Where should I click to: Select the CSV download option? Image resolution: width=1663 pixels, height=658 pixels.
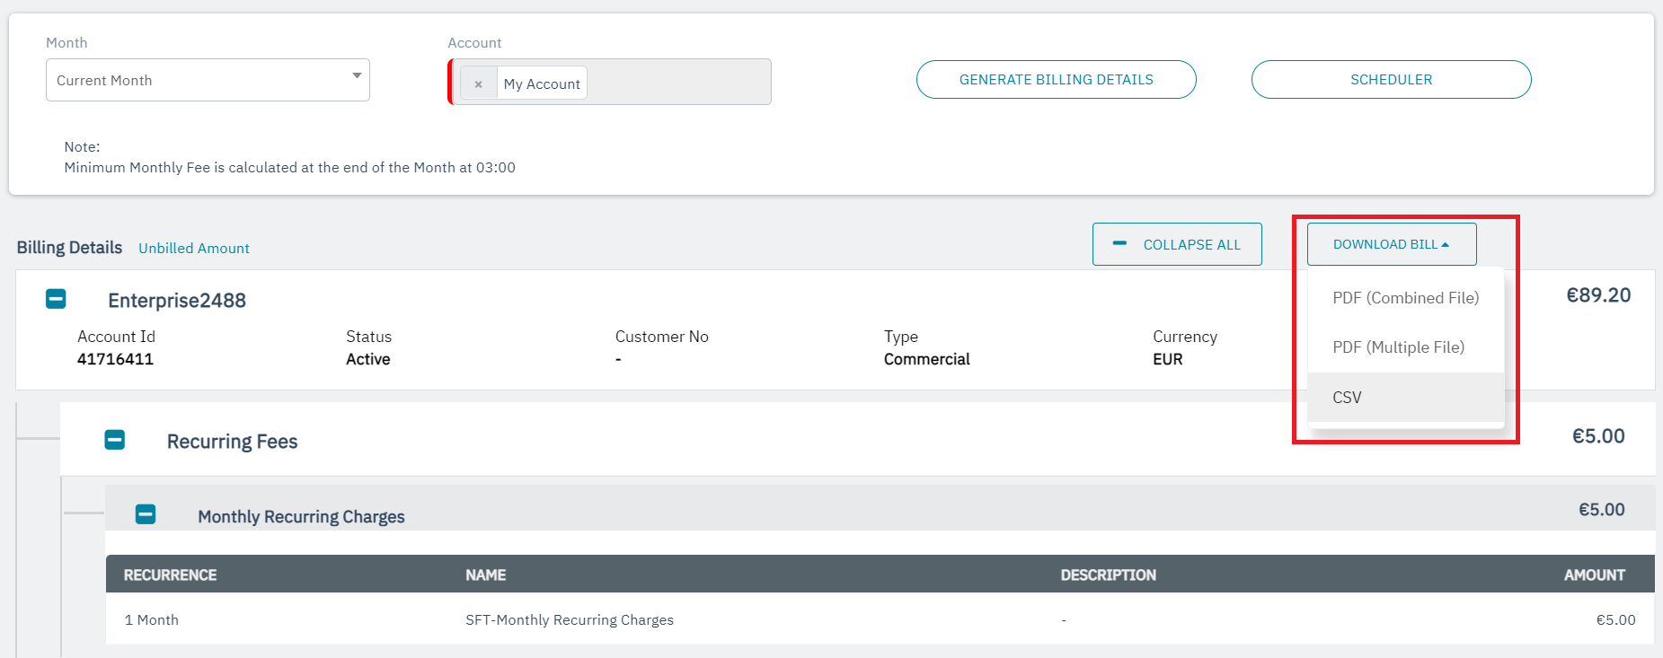click(x=1347, y=398)
